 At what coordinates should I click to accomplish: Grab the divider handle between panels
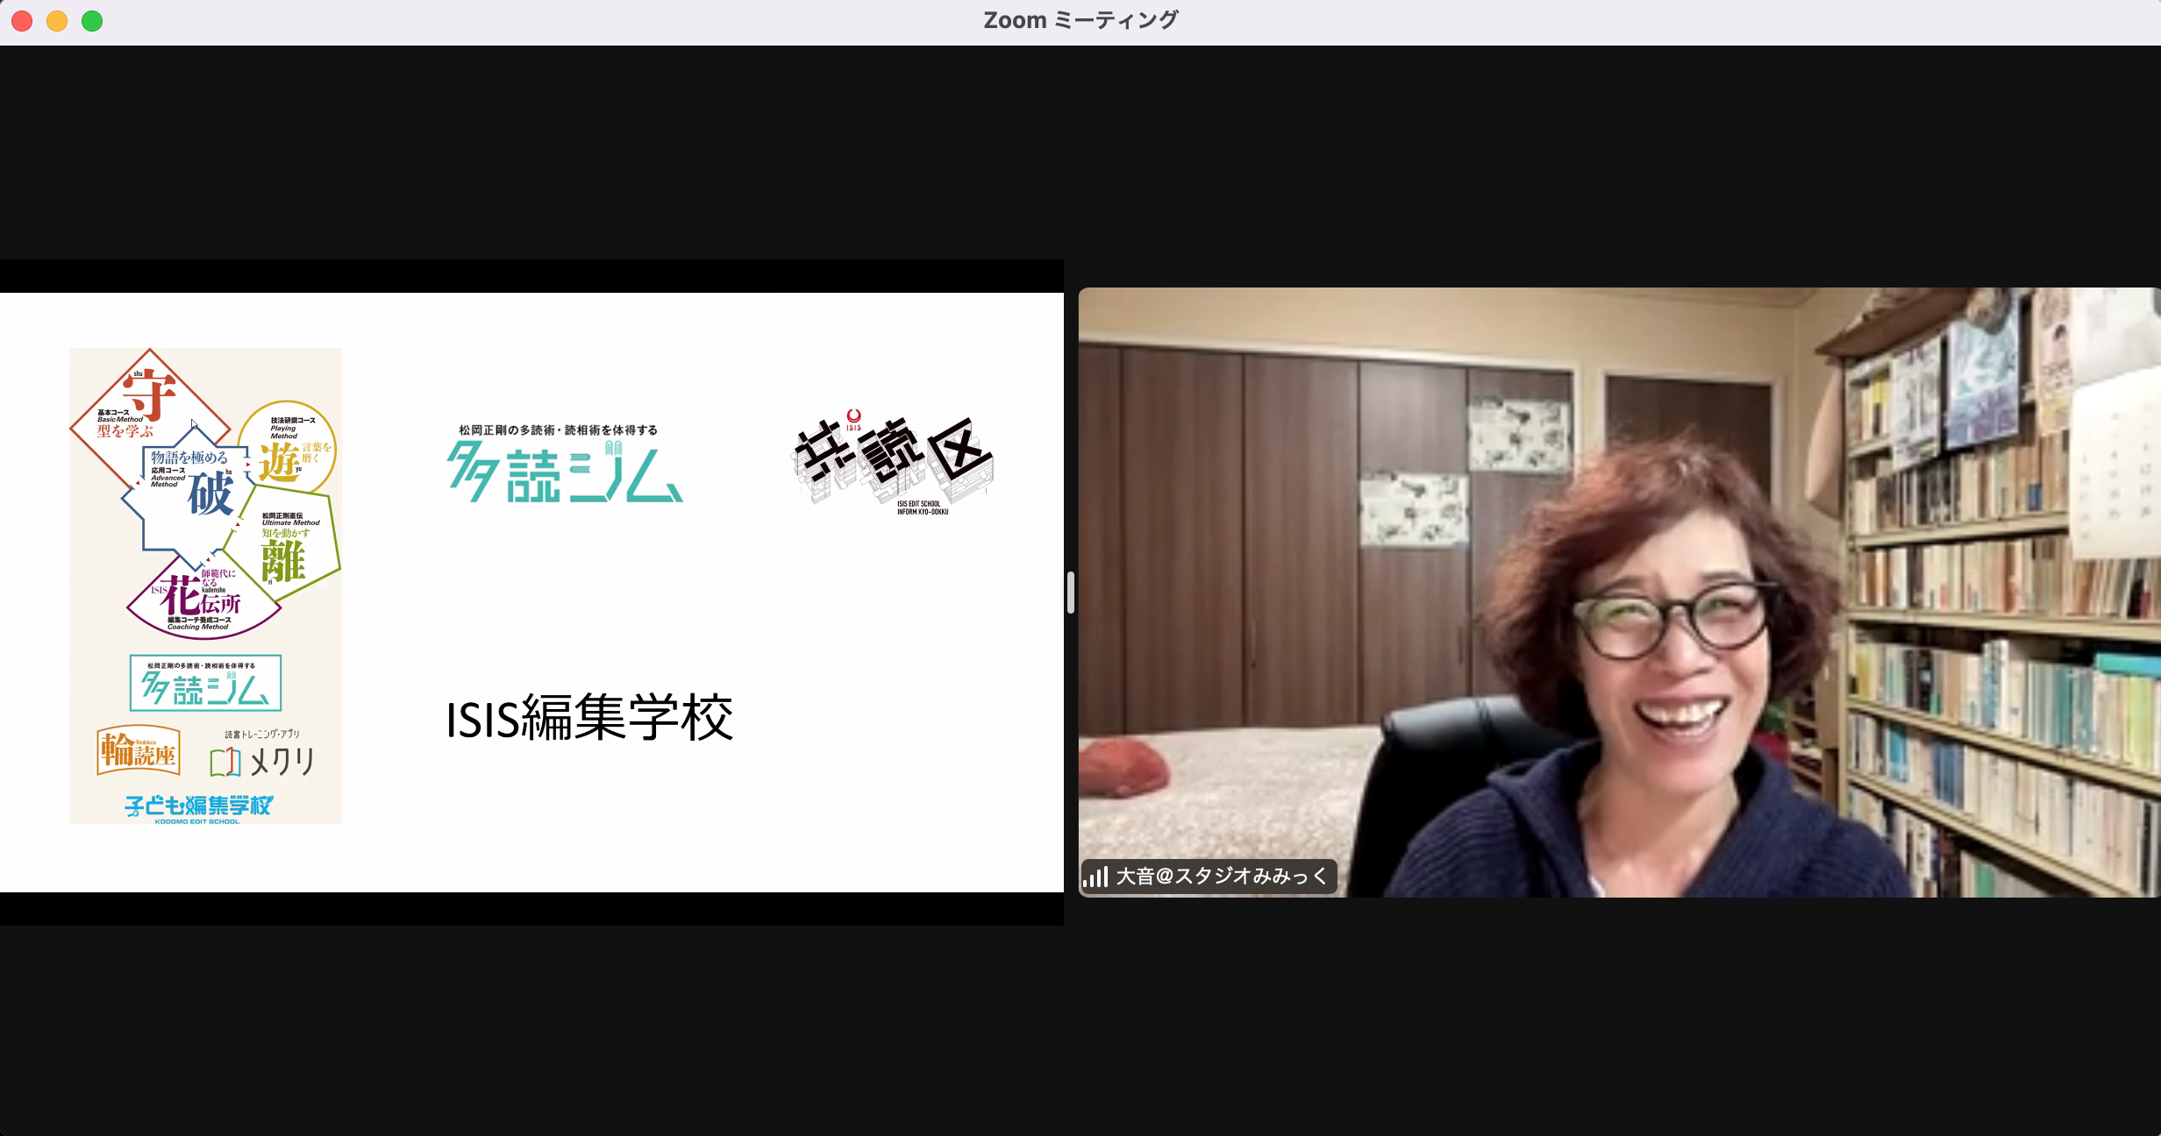(x=1071, y=593)
